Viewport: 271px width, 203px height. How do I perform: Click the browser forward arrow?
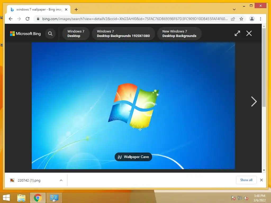(19, 19)
